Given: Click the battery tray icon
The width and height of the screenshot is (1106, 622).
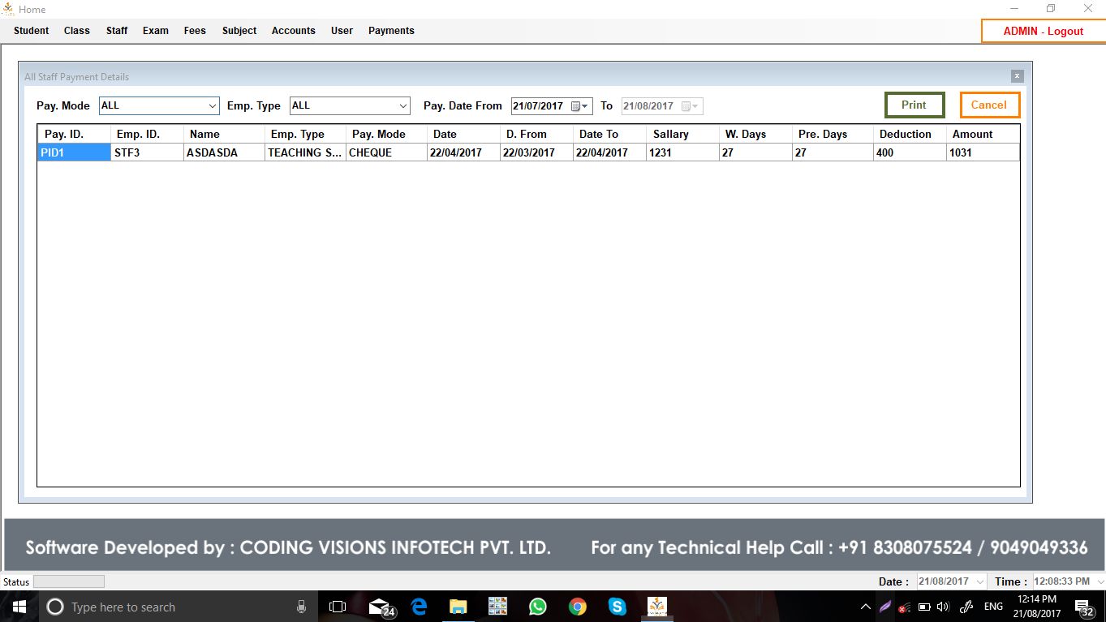Looking at the screenshot, I should pyautogui.click(x=923, y=607).
